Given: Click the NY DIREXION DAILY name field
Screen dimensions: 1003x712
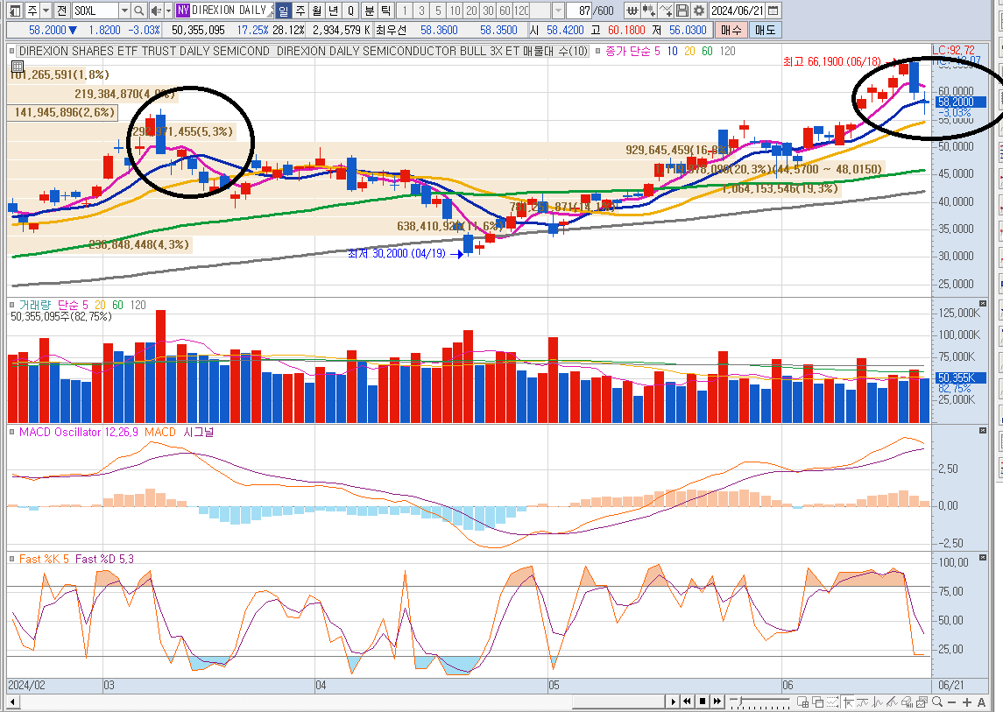Looking at the screenshot, I should tap(224, 11).
